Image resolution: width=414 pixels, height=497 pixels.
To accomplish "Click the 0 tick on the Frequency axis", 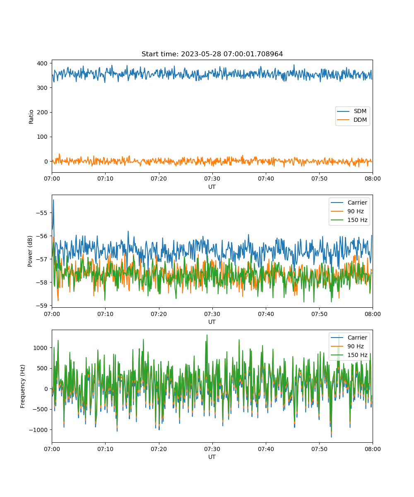I will (x=46, y=389).
